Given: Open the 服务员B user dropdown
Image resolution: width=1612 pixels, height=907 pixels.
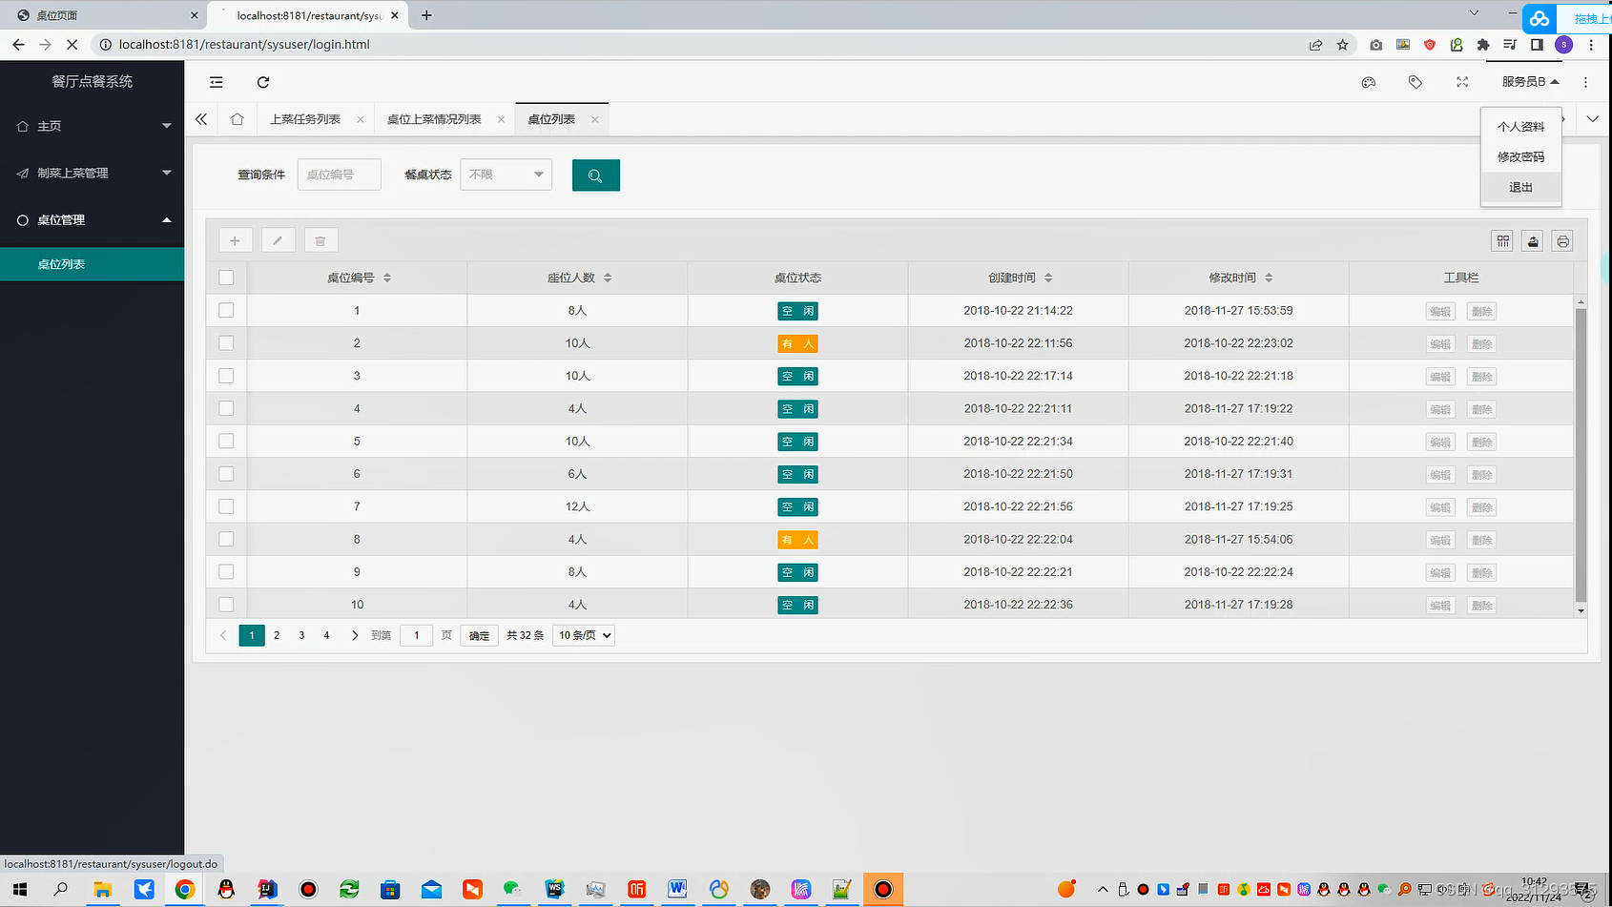Looking at the screenshot, I should [1530, 82].
